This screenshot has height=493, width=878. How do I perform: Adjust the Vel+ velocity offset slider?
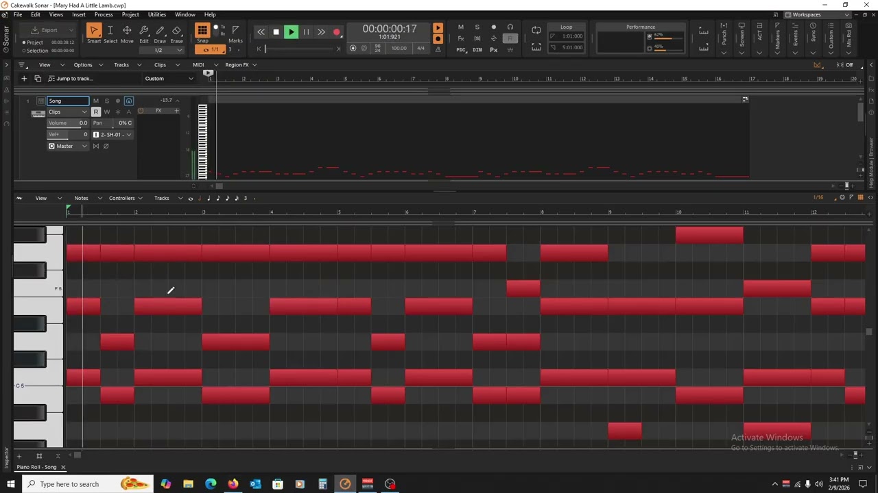pyautogui.click(x=67, y=134)
